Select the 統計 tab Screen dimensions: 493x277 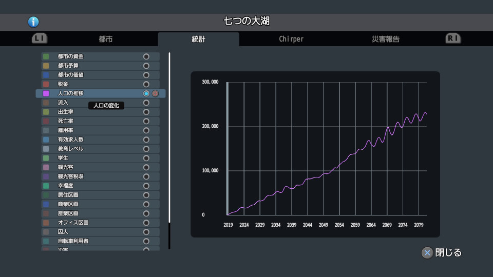point(198,39)
